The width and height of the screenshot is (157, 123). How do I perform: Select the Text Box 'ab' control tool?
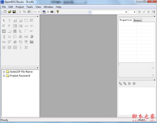point(32,20)
